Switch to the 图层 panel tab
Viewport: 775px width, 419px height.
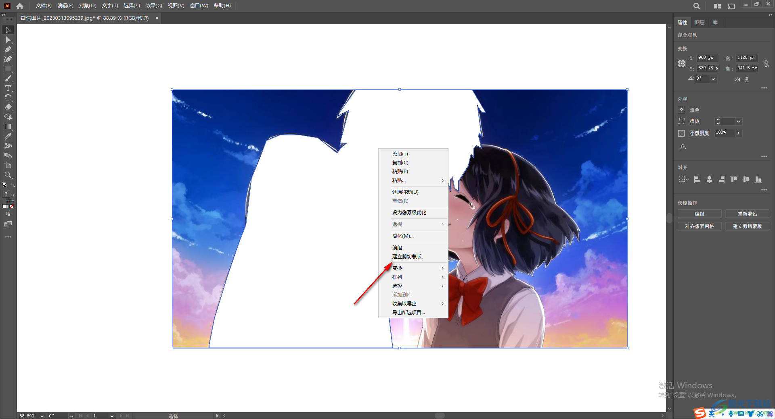click(x=700, y=23)
